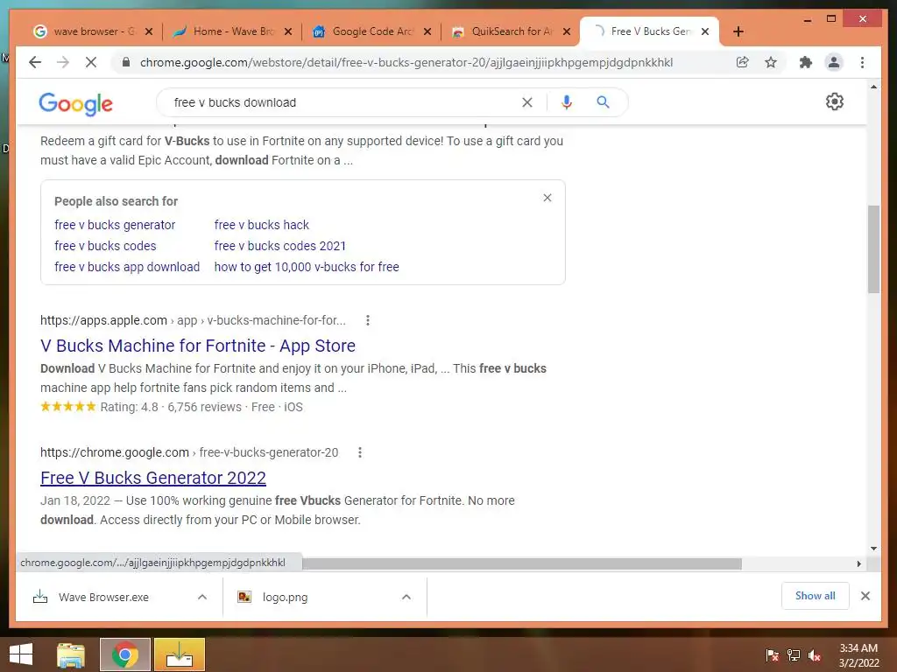Image resolution: width=897 pixels, height=672 pixels.
Task: Open the Chrome three-dot menu
Action: (862, 62)
